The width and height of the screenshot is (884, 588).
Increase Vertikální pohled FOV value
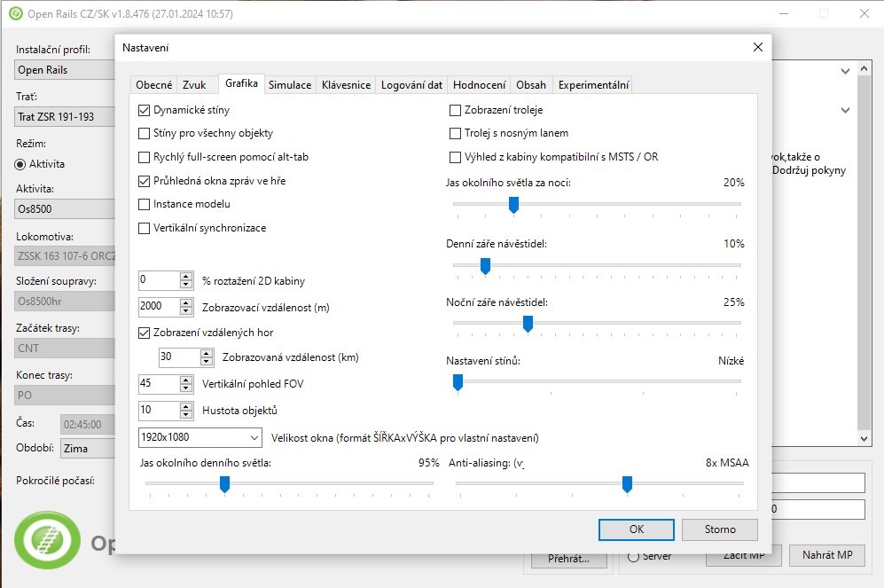point(186,380)
